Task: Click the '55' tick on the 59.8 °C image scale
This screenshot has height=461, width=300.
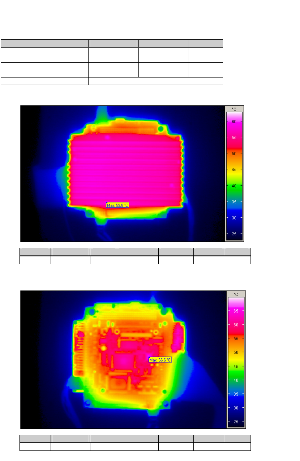Action: click(x=234, y=138)
